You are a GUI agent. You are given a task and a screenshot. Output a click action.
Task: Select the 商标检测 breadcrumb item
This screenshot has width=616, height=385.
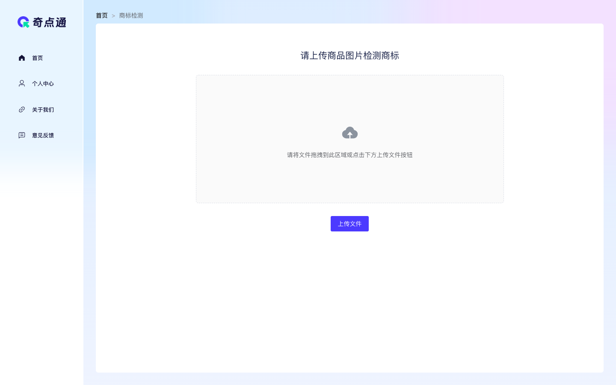(x=131, y=15)
